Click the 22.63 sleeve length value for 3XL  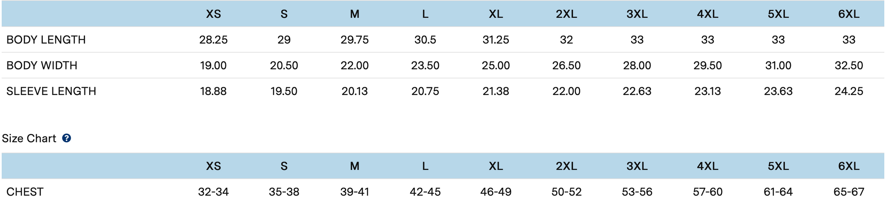click(637, 91)
